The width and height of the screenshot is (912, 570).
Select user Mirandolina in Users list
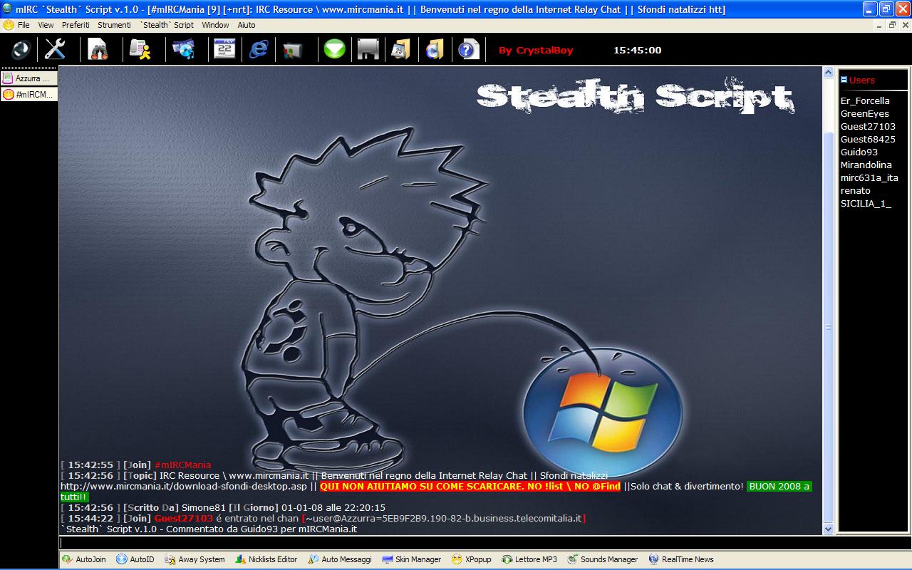[x=866, y=165]
